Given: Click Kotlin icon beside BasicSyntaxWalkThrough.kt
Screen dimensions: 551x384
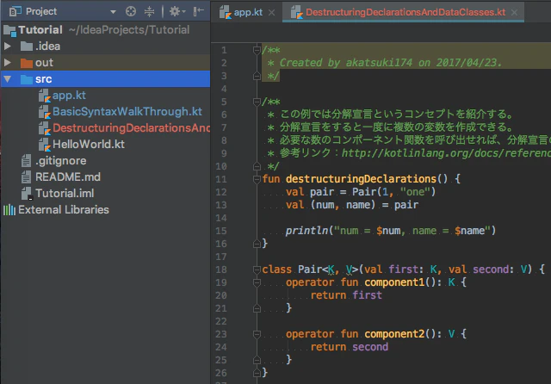Looking at the screenshot, I should tap(45, 112).
